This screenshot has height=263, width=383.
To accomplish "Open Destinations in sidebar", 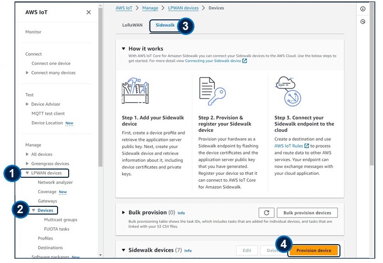I will click(50, 248).
